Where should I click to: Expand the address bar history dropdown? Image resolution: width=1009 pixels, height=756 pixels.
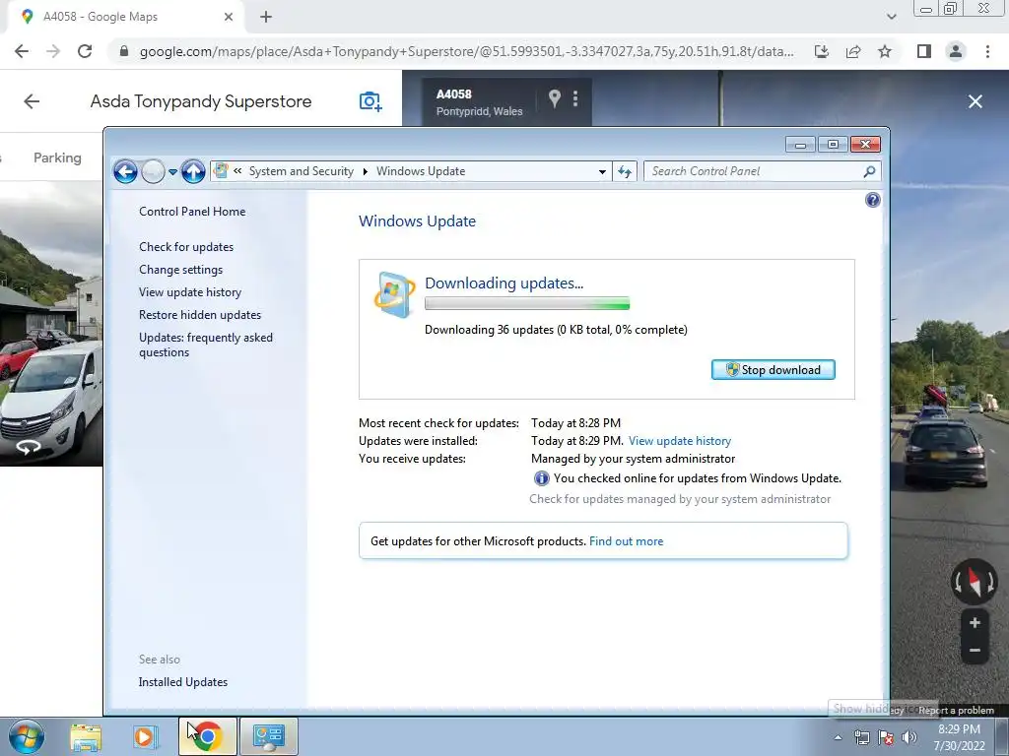coord(602,171)
